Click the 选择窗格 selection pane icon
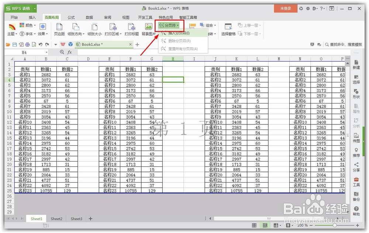 [228, 27]
